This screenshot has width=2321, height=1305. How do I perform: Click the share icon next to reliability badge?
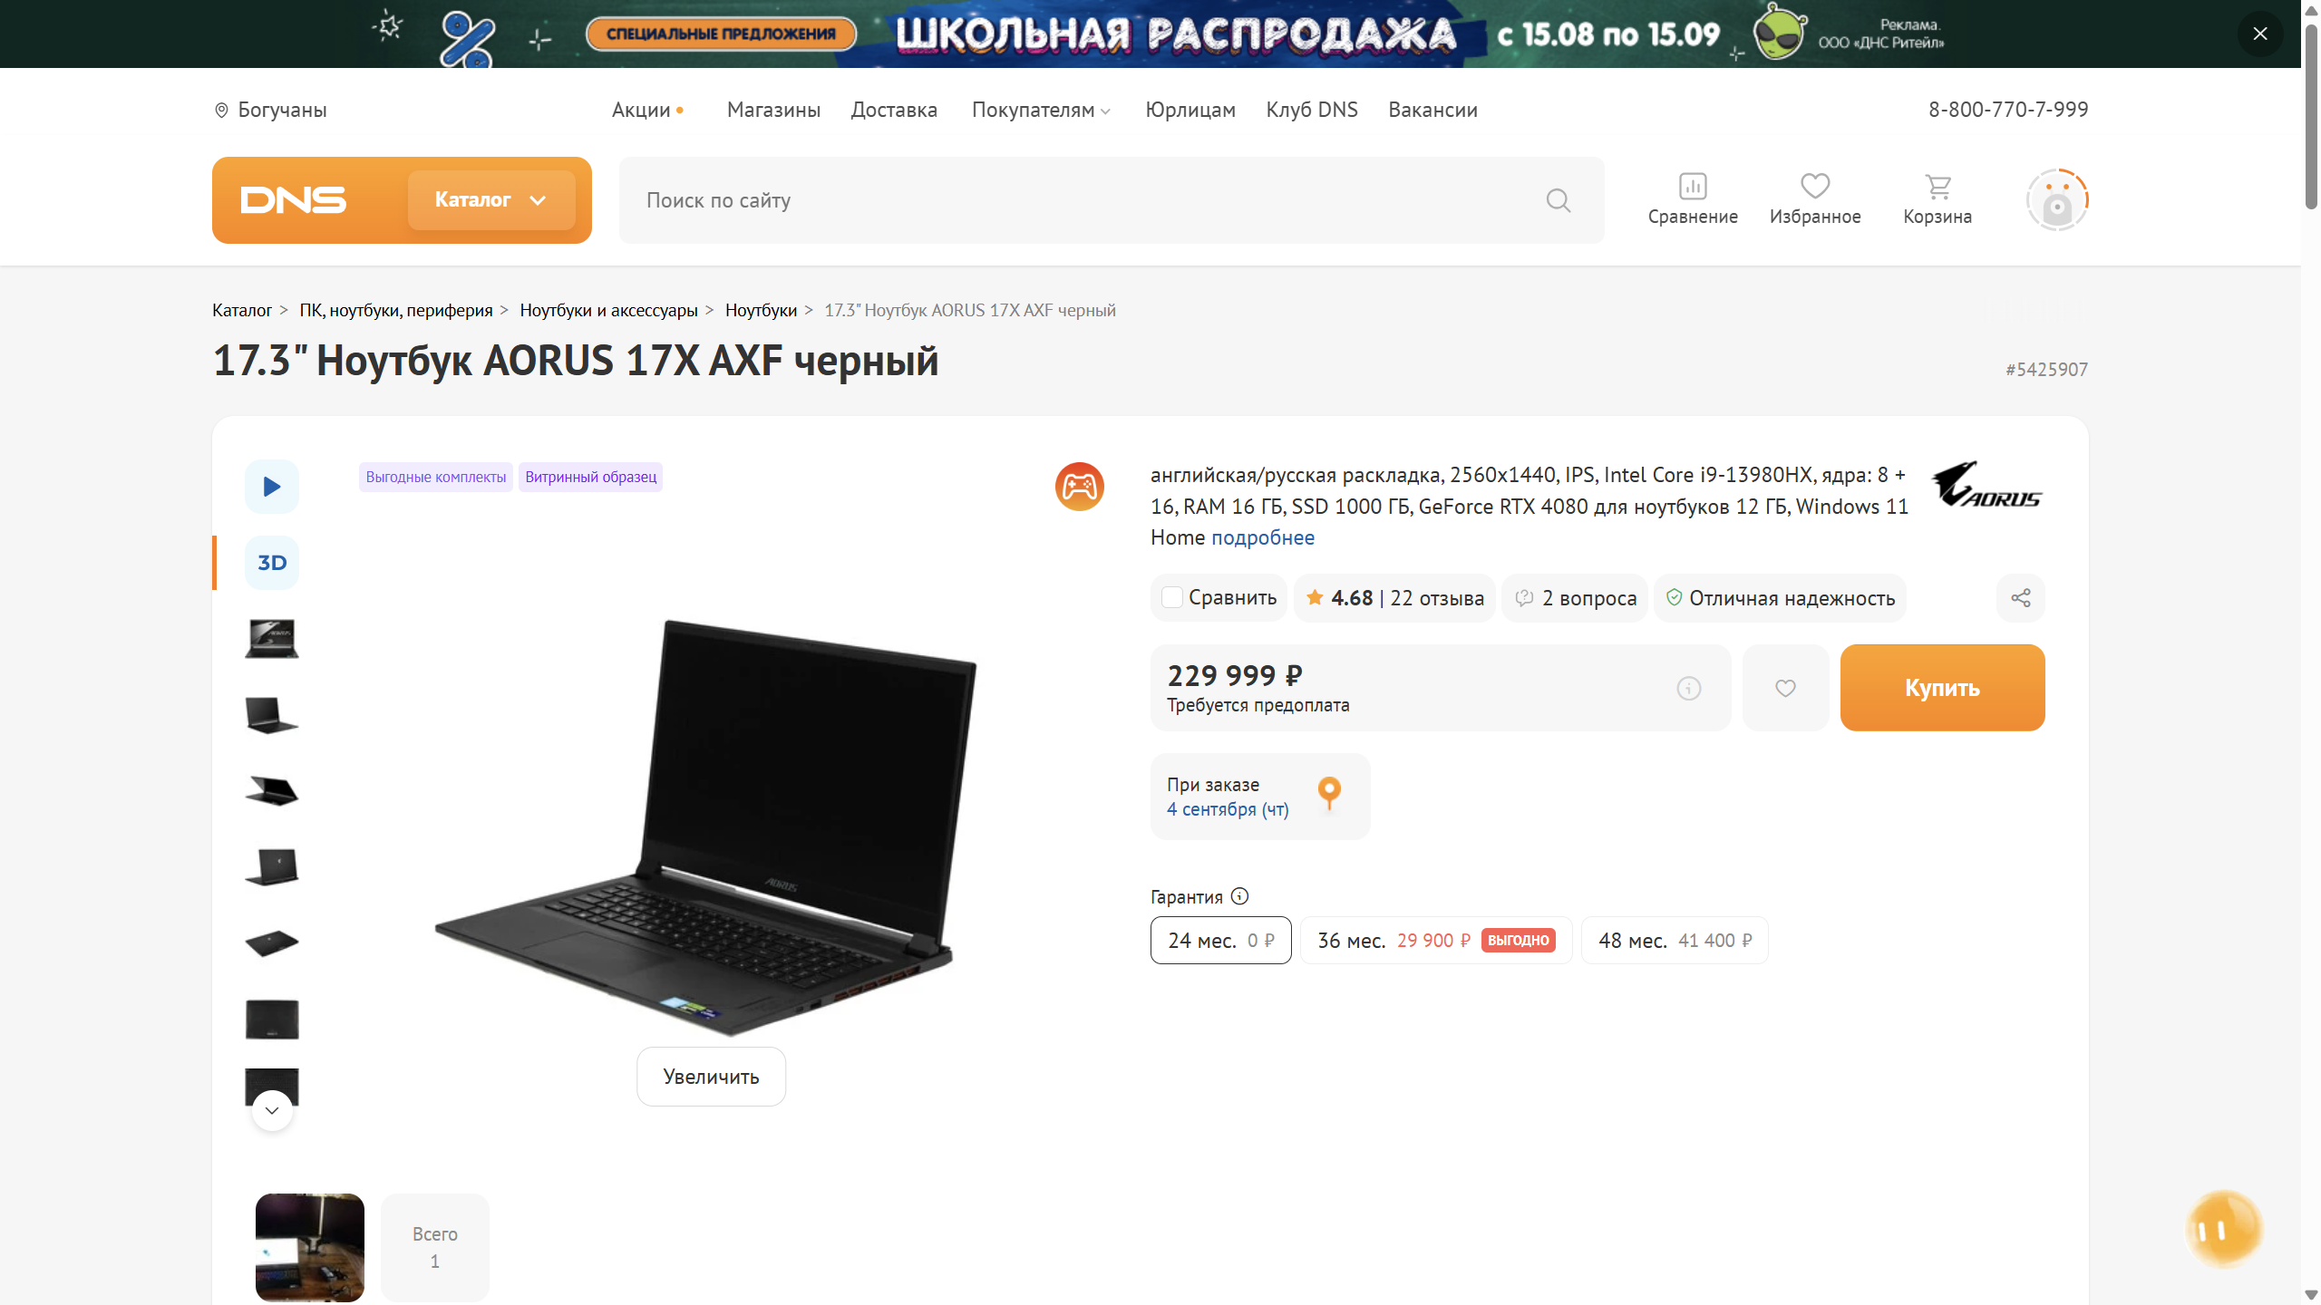[2020, 598]
